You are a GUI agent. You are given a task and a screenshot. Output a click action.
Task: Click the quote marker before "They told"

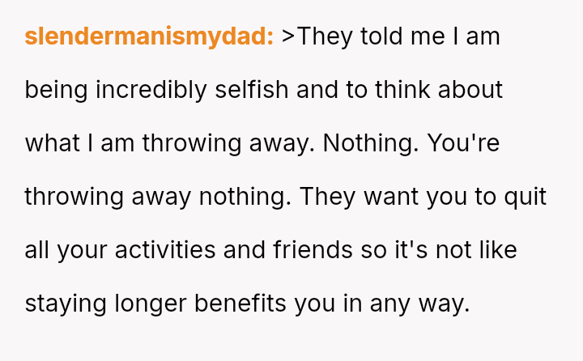tap(288, 36)
